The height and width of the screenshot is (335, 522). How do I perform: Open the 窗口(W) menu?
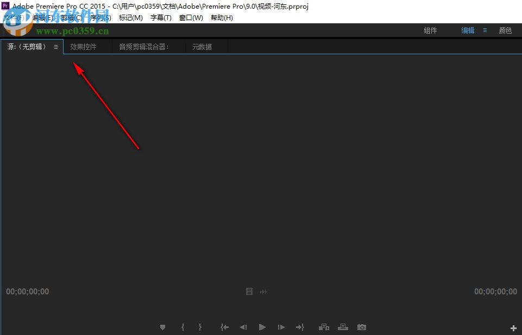191,17
